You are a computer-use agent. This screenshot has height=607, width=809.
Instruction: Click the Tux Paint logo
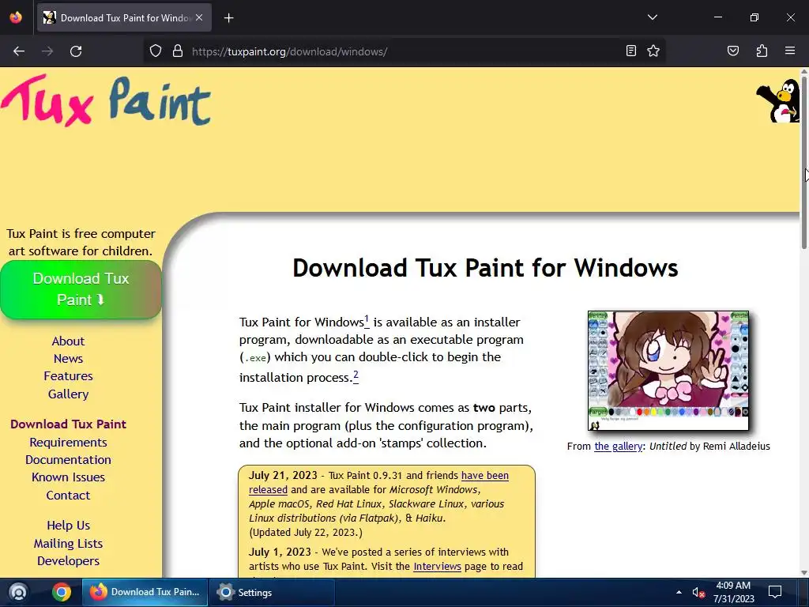107,100
